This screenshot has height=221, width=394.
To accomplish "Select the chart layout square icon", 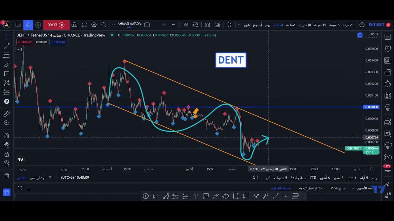I will click(x=147, y=25).
